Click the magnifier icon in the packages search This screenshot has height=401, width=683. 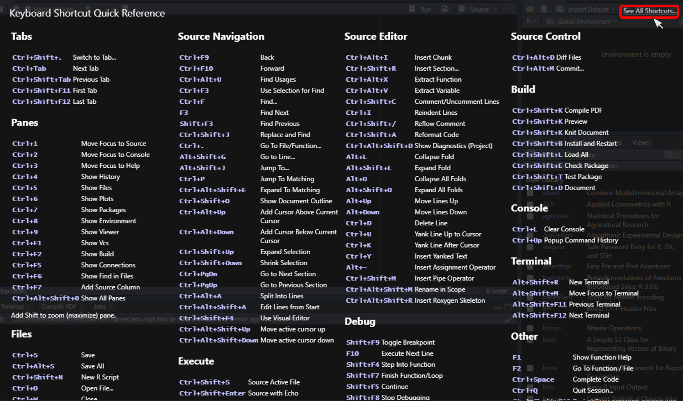[670, 155]
